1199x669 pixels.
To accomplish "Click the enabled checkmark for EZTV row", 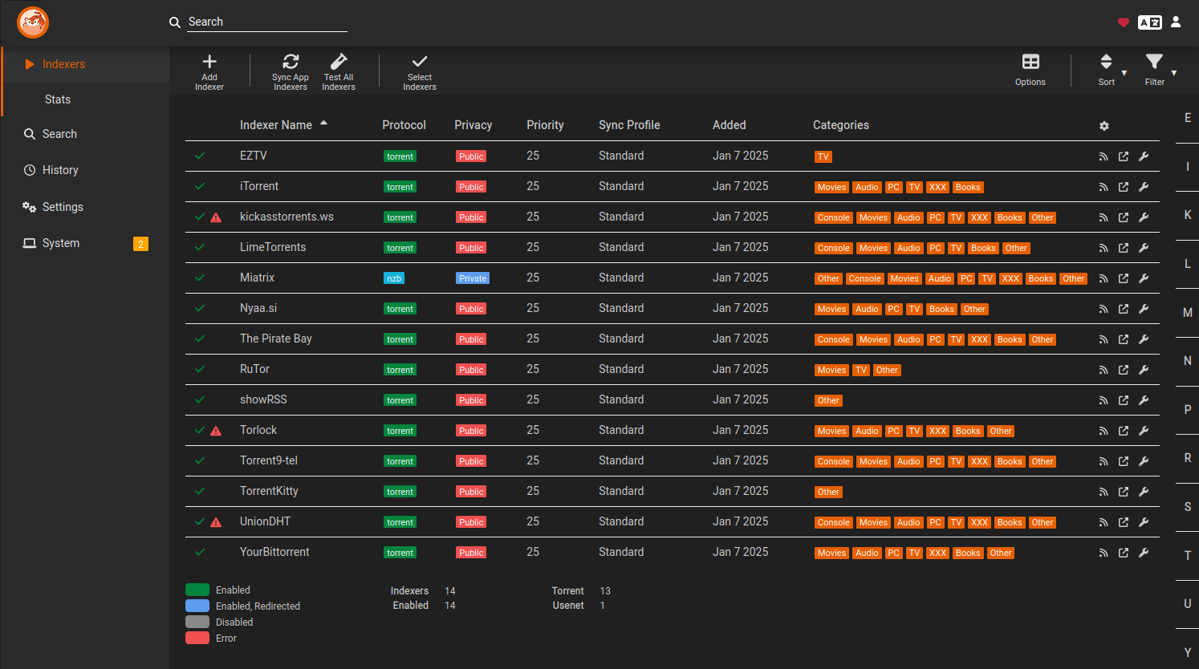I will tap(200, 156).
